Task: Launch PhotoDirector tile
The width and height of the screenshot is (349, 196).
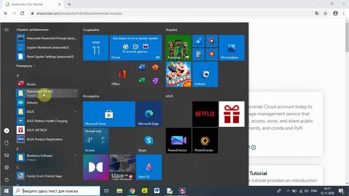Action: 205,140
